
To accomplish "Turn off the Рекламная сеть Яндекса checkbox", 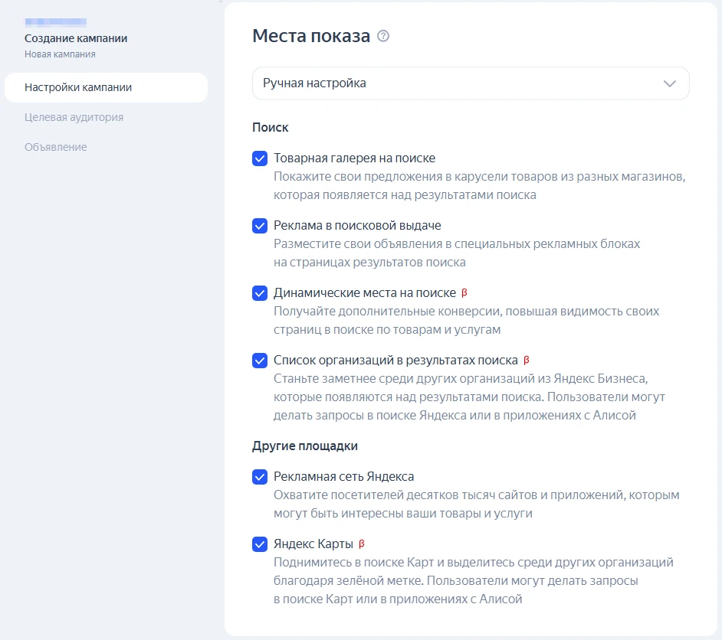I will (x=260, y=477).
